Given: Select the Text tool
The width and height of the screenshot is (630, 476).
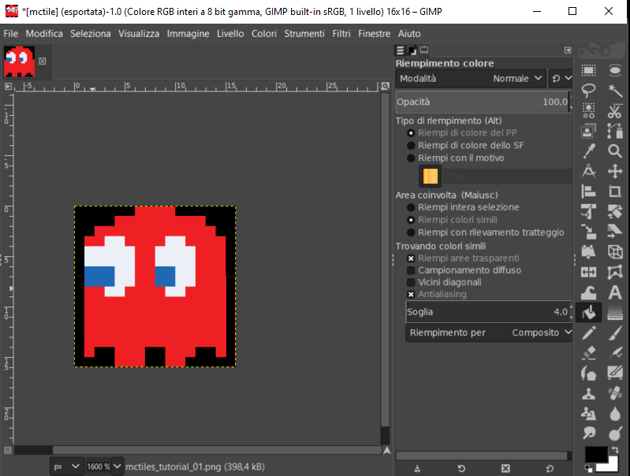Looking at the screenshot, I should coord(615,293).
